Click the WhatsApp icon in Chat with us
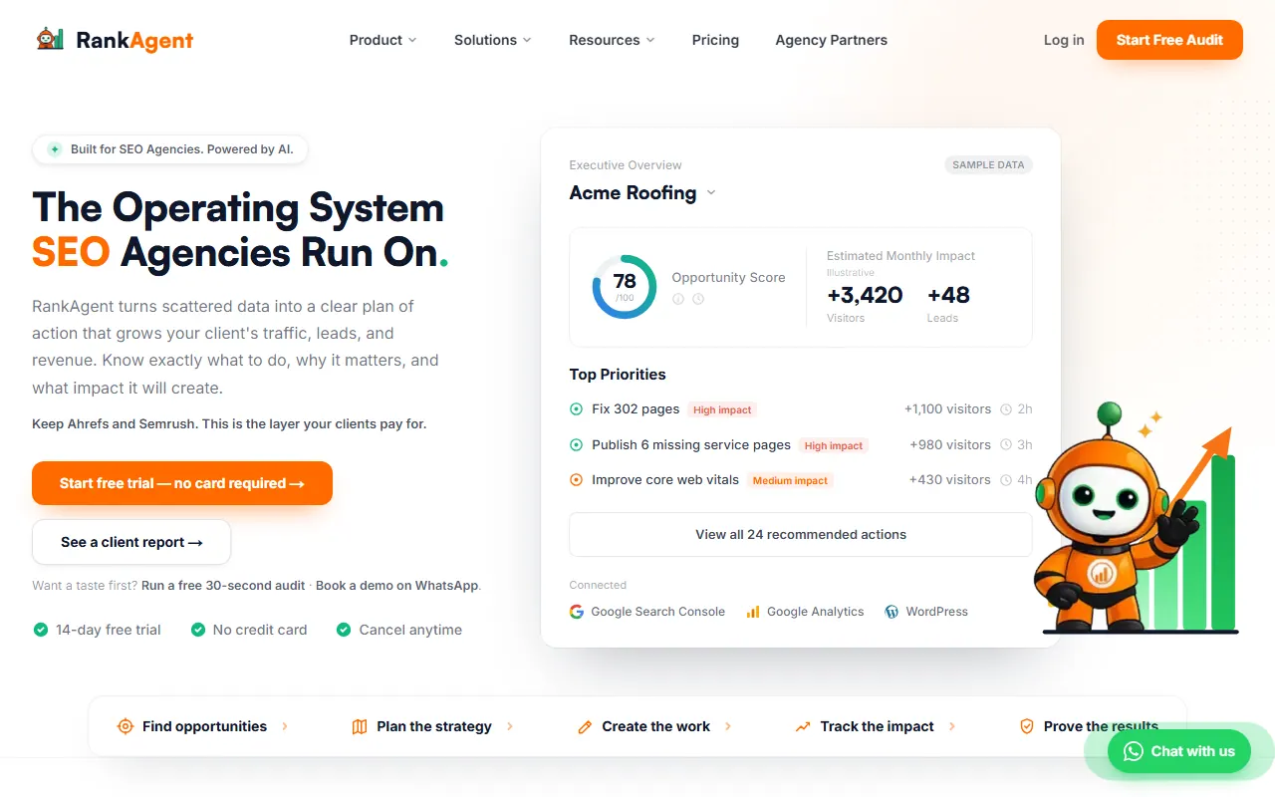 coord(1134,751)
